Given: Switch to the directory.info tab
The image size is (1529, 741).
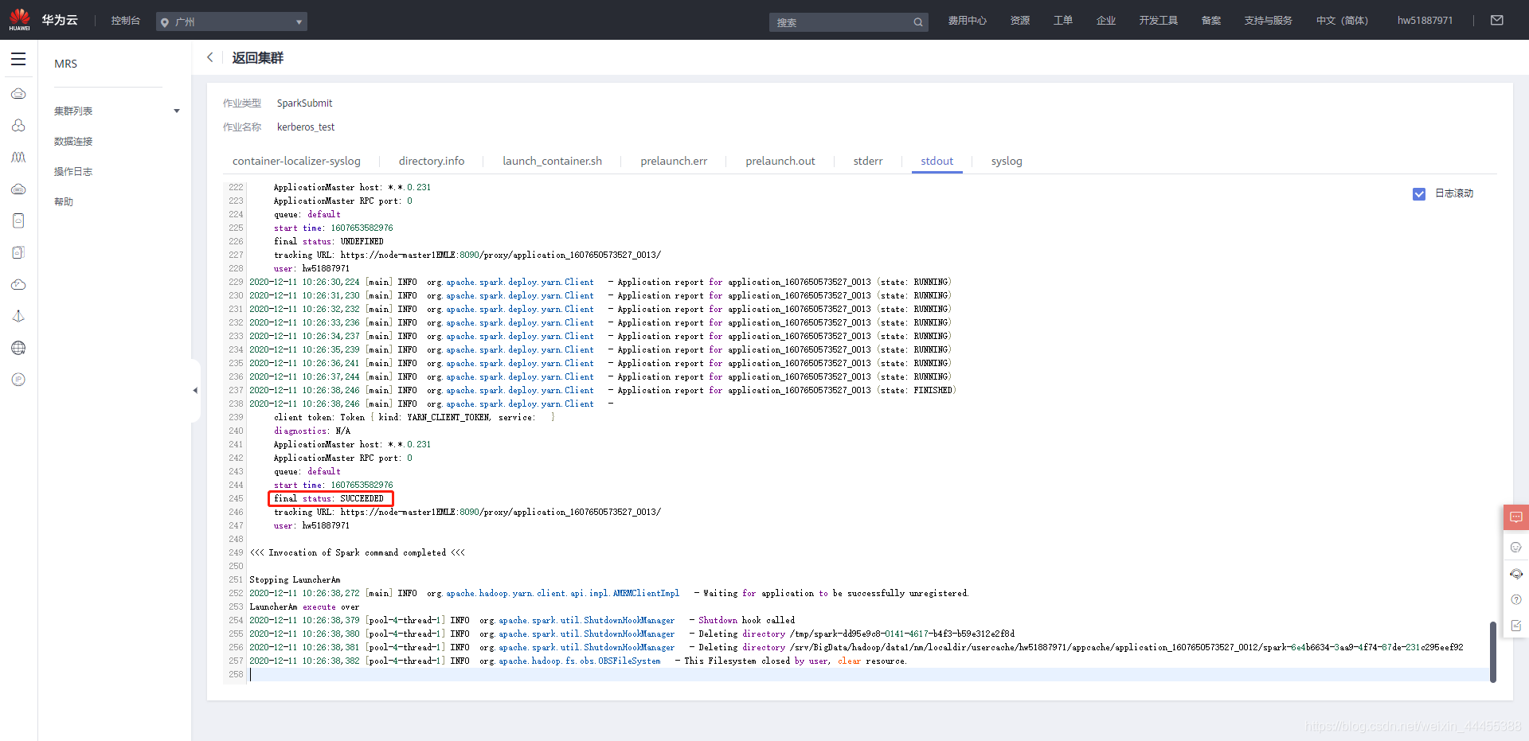Looking at the screenshot, I should click(432, 161).
